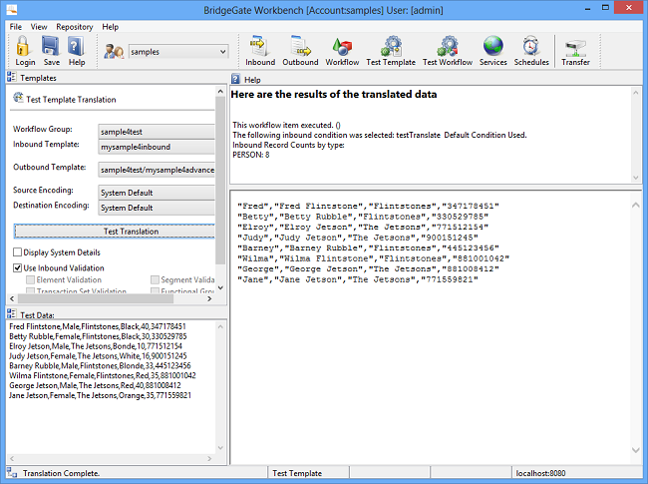Click the Templates horizontal scrollbar thumb
Image resolution: width=648 pixels, height=484 pixels.
click(96, 298)
